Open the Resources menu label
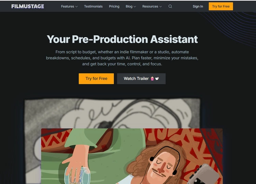The width and height of the screenshot is (256, 184). pyautogui.click(x=150, y=6)
